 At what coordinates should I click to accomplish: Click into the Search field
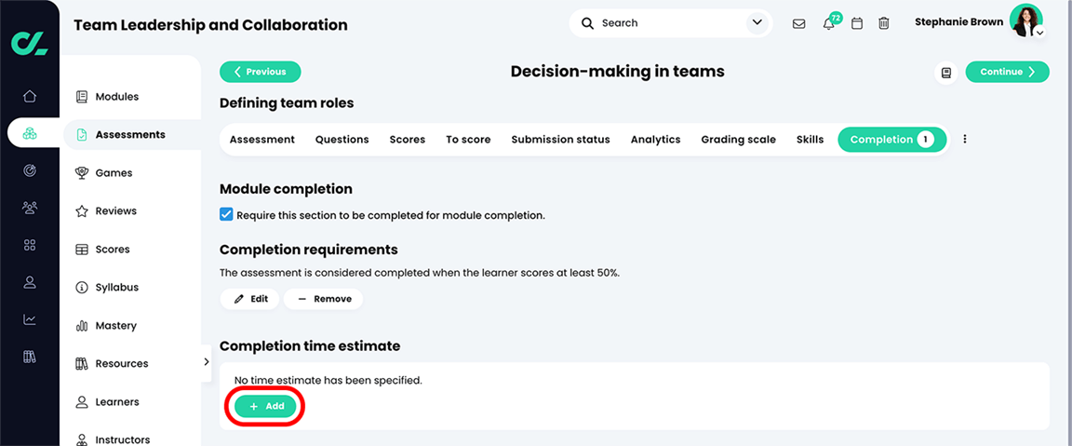(665, 23)
